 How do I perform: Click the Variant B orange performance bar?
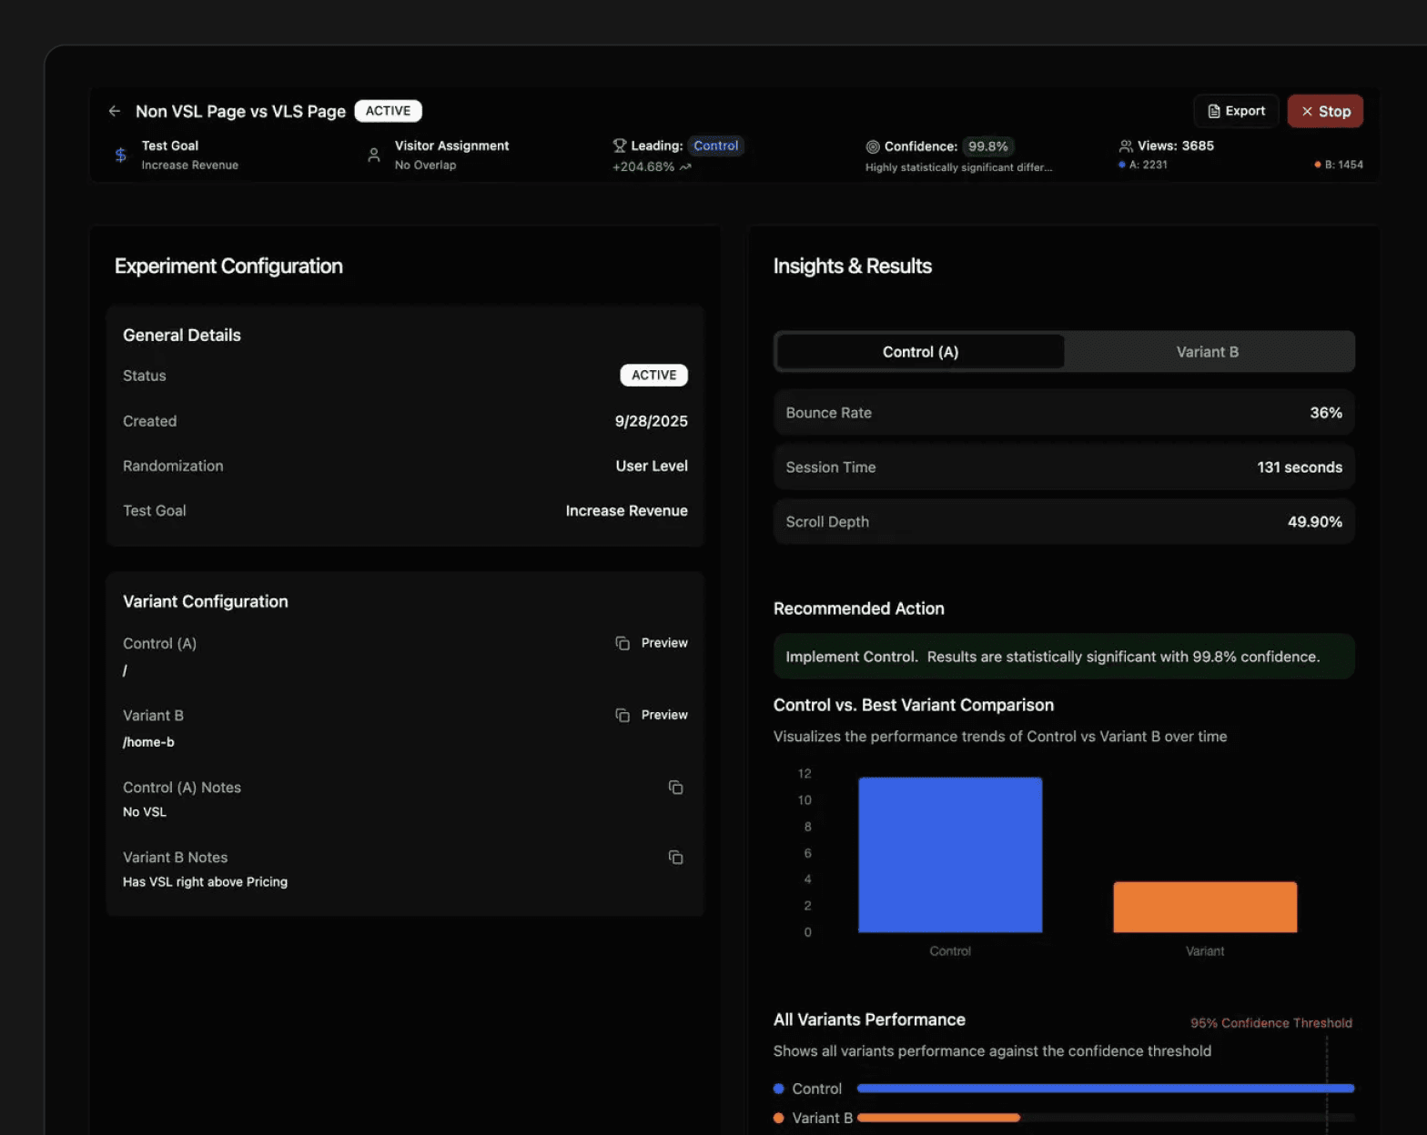coord(938,1118)
